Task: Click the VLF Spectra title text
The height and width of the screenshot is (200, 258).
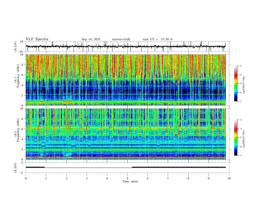Action: coord(37,39)
